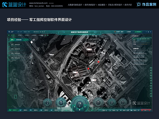The width and height of the screenshot is (159, 119).
Task: Select the bottom white target label on map
Action: [x=93, y=80]
